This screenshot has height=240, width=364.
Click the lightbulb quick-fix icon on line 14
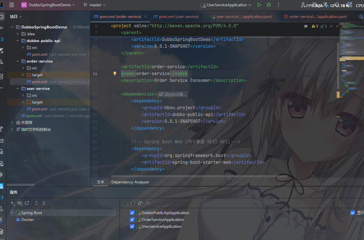click(x=115, y=74)
